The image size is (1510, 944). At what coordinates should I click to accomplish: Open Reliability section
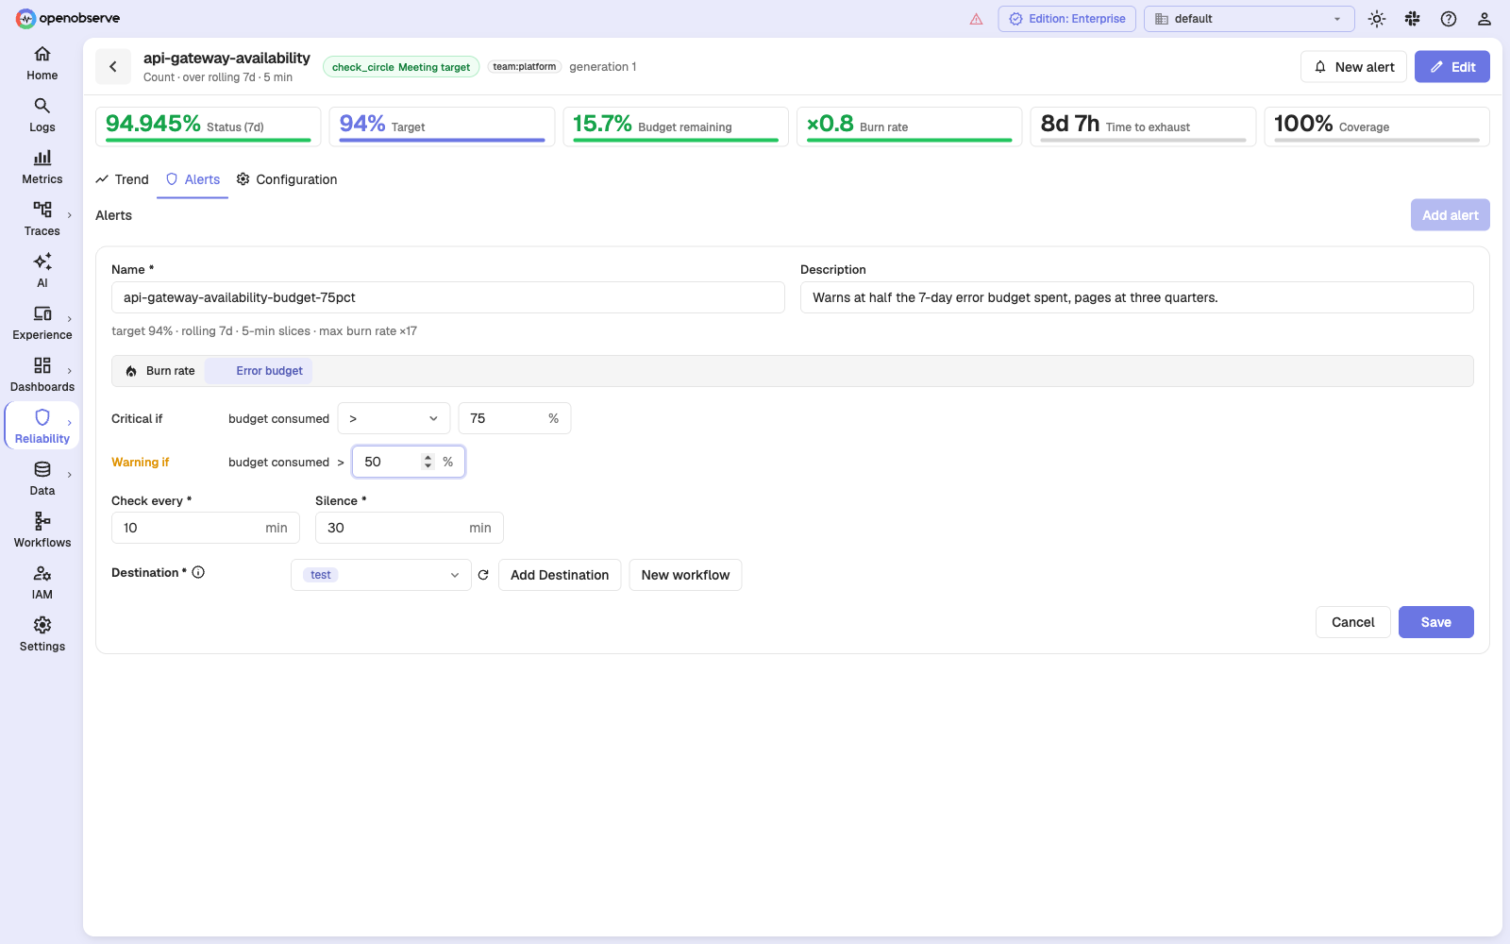(42, 427)
